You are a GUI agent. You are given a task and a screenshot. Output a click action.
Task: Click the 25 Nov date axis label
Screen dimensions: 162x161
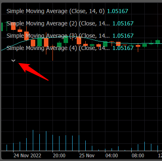(87, 156)
